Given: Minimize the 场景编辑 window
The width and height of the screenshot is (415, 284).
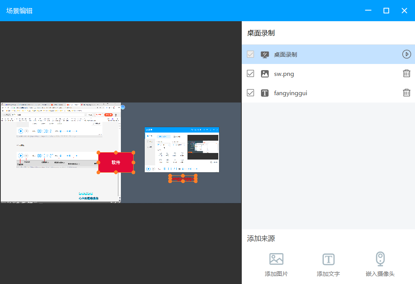Looking at the screenshot, I should (x=368, y=11).
